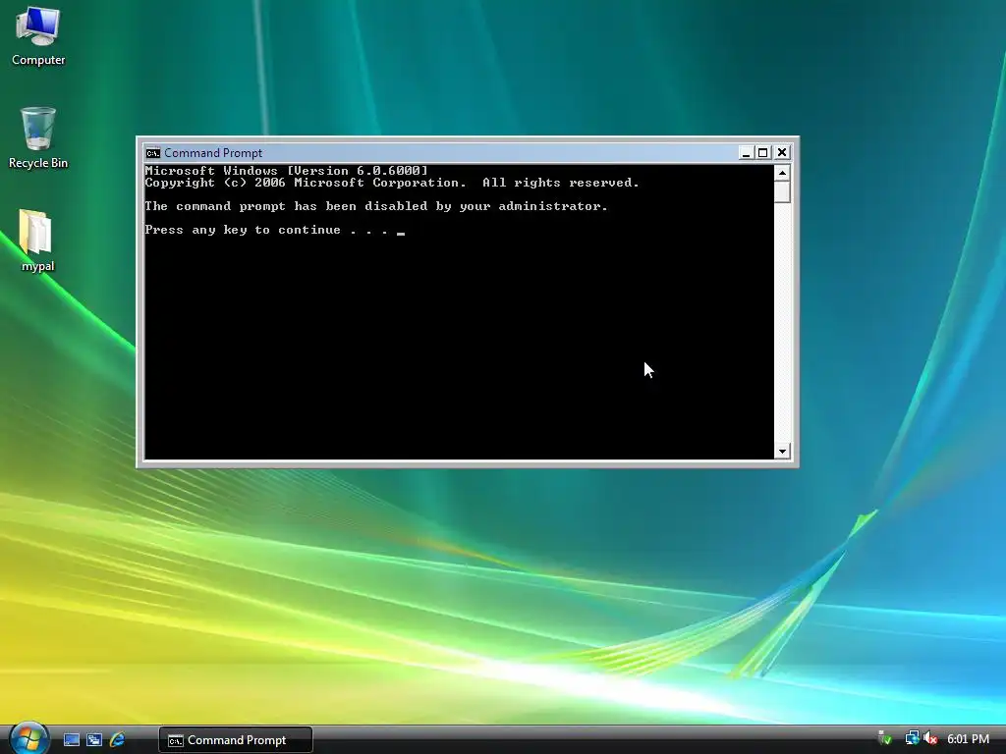
Task: Open the network status tray icon
Action: click(x=912, y=738)
